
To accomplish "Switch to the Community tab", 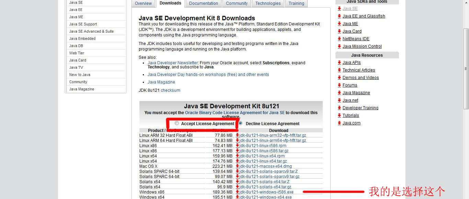I will pos(236,3).
